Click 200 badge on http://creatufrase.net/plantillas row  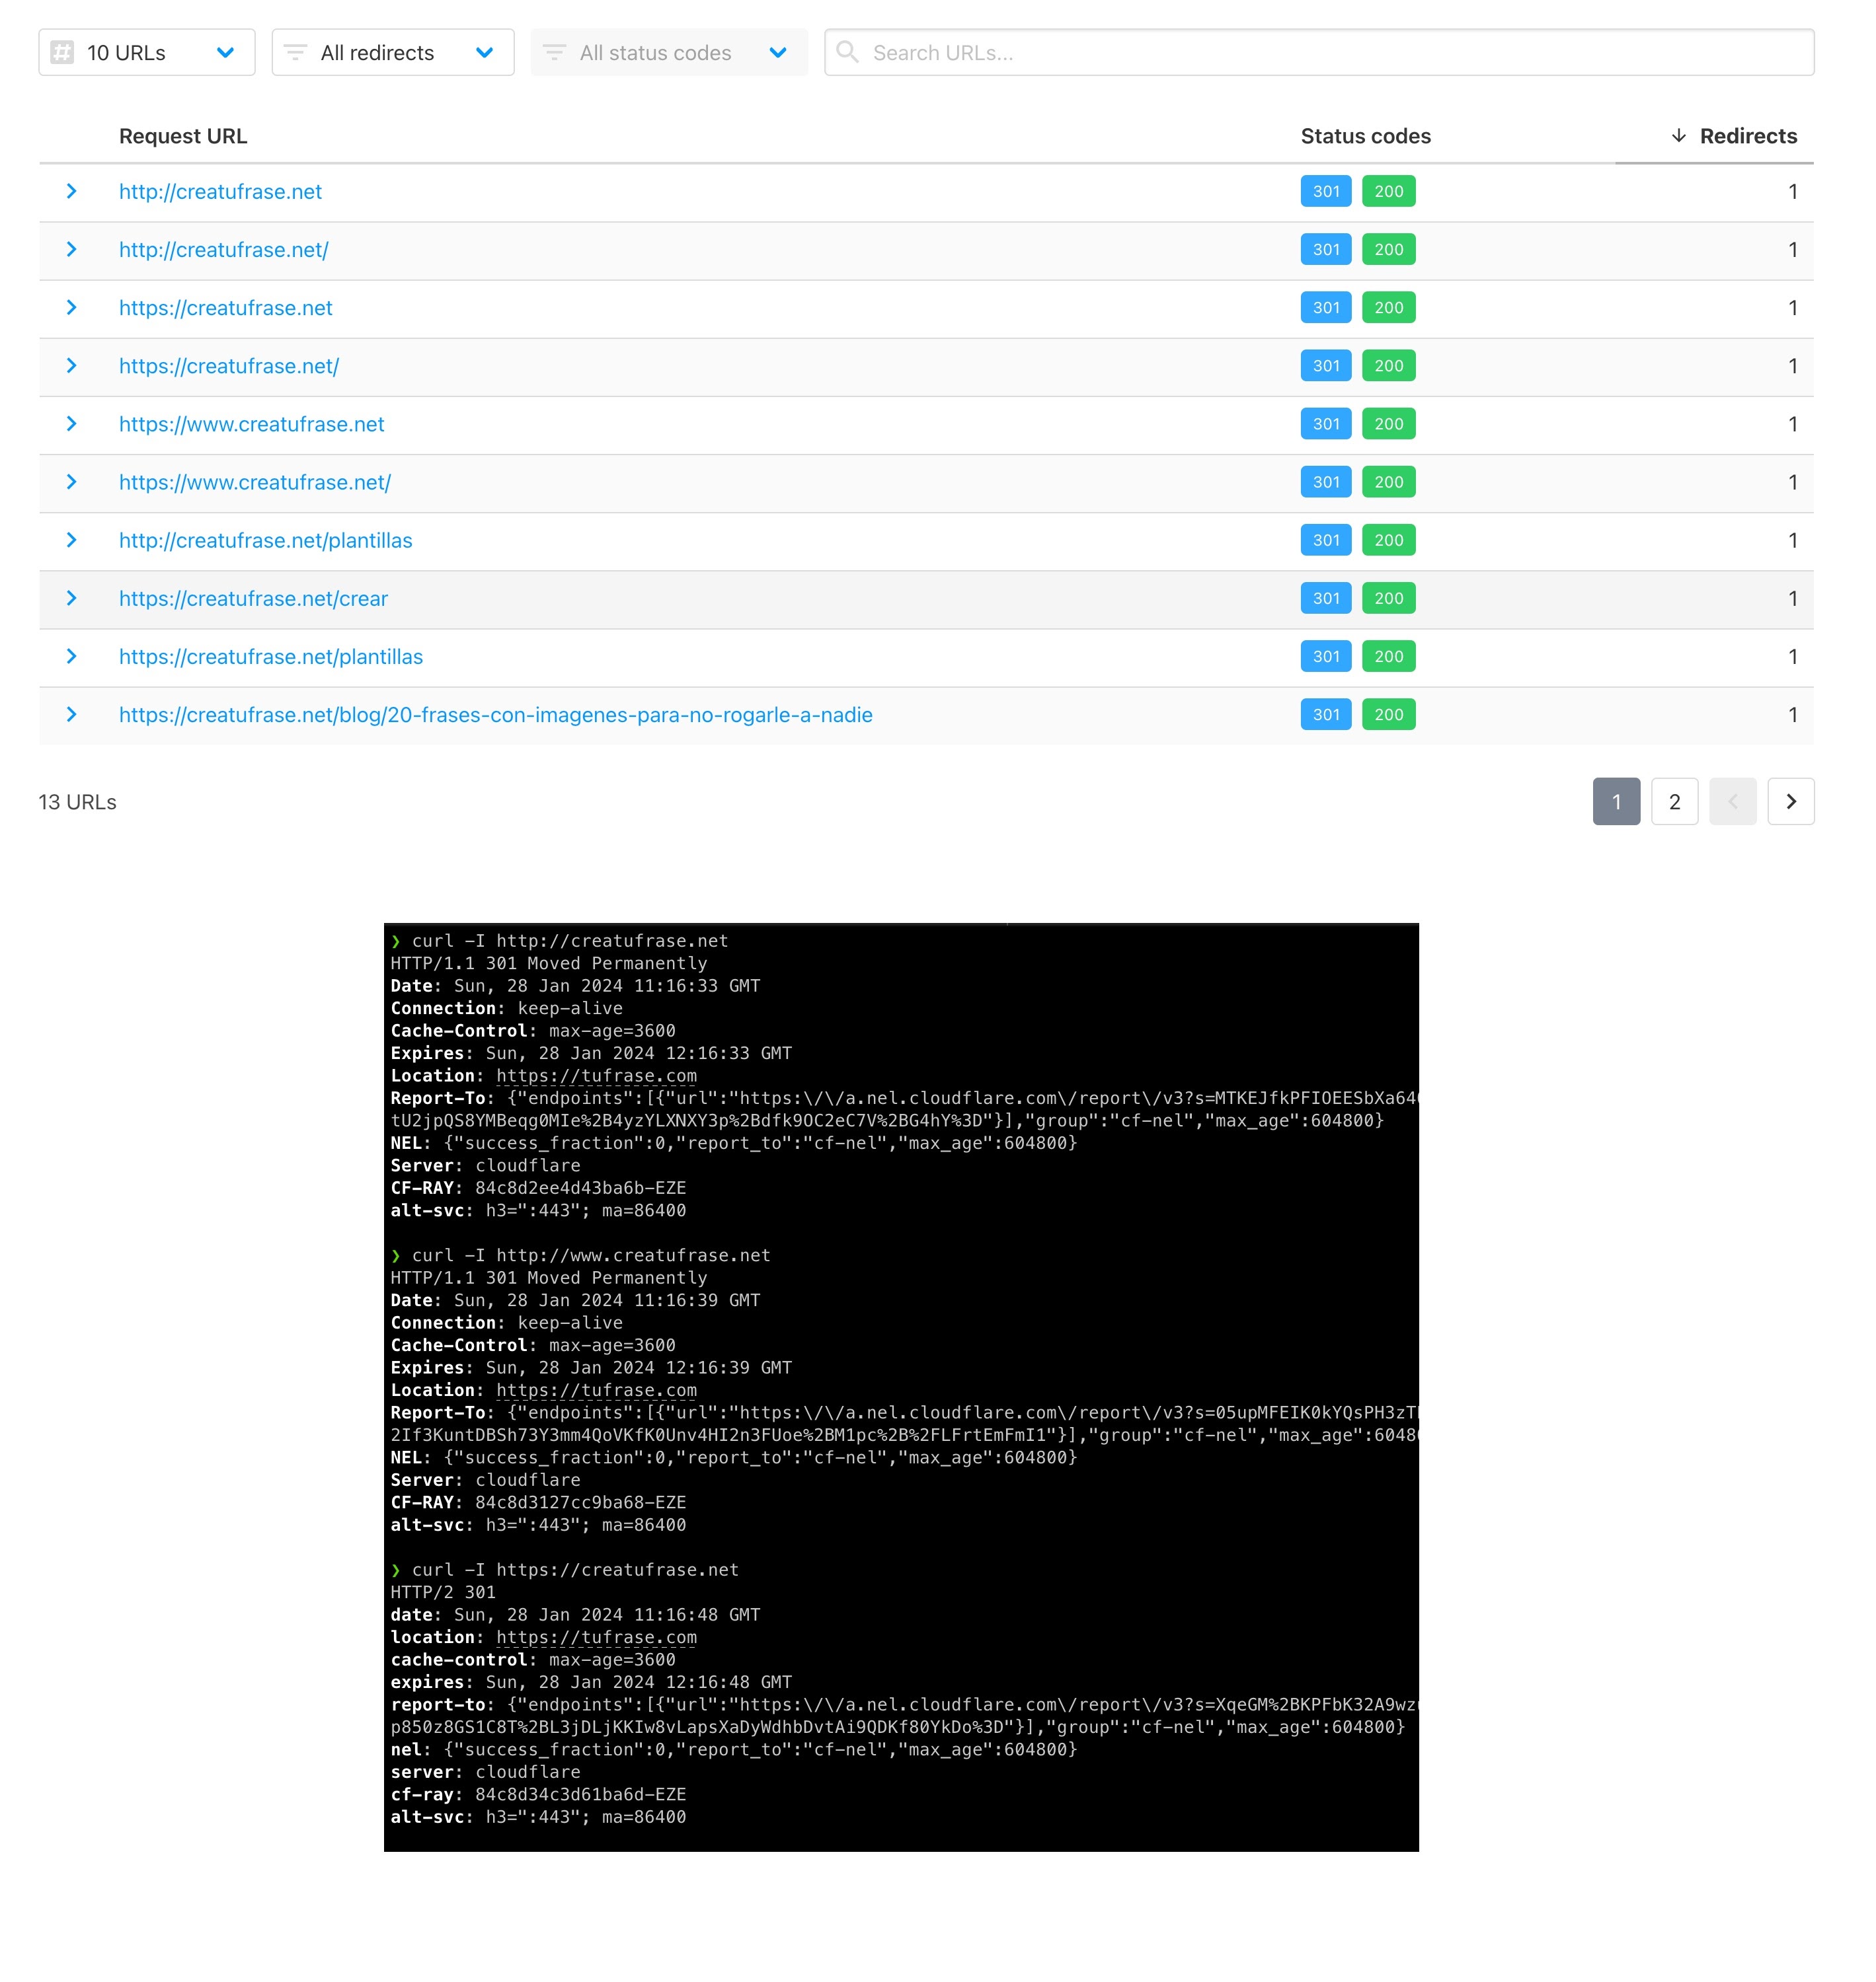tap(1389, 540)
